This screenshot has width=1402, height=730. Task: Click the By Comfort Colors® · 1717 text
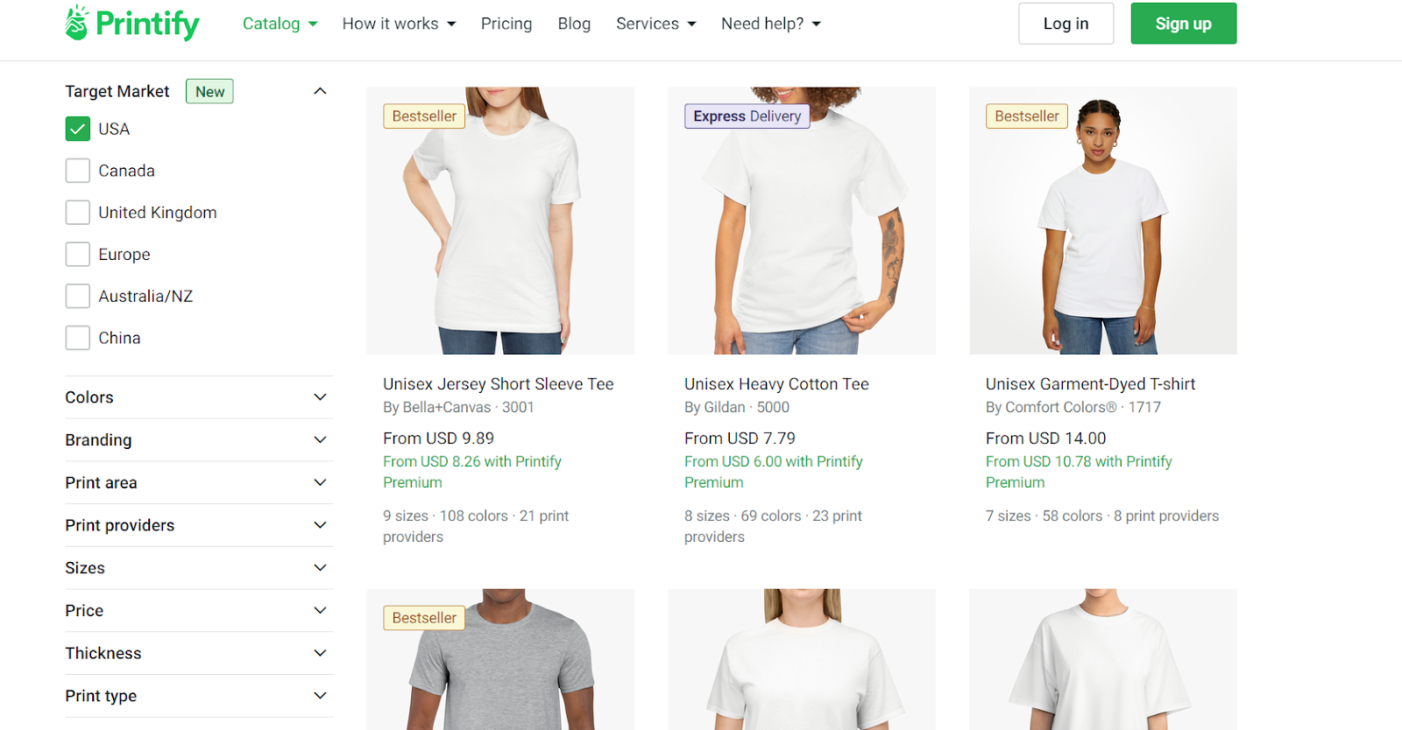1073,407
